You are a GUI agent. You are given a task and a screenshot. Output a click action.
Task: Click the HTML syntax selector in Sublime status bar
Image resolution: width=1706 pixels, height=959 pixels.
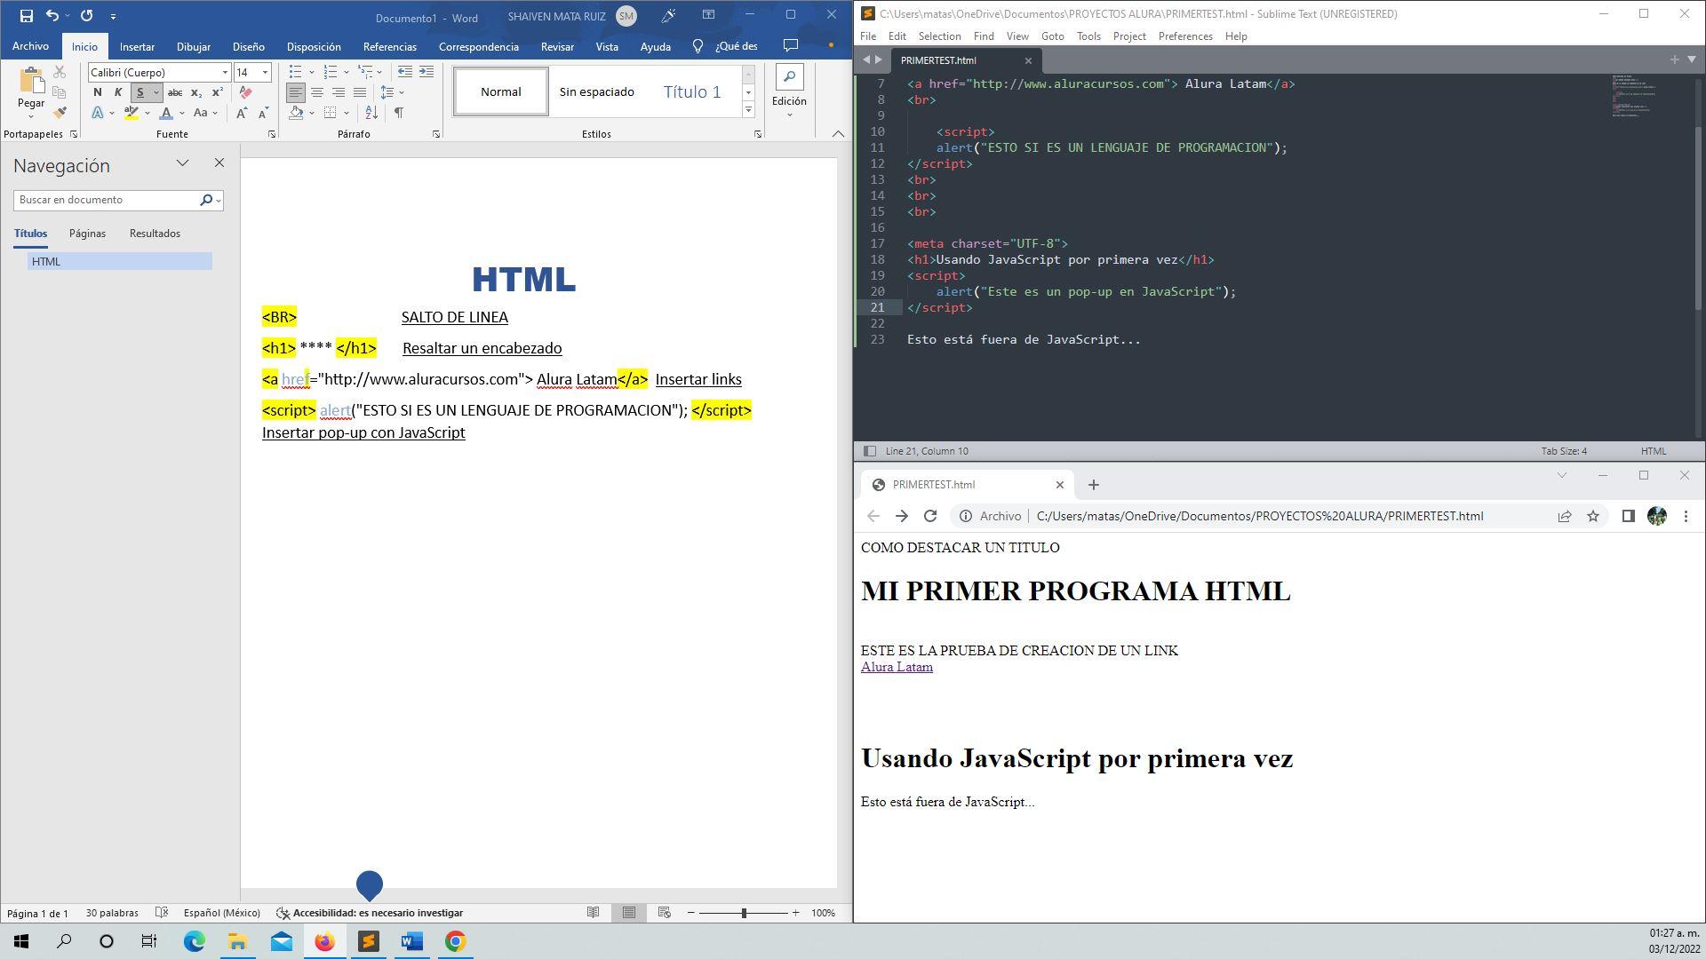(x=1654, y=451)
